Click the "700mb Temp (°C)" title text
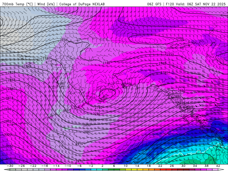Screen dimensions: 228x171 pos(17,4)
